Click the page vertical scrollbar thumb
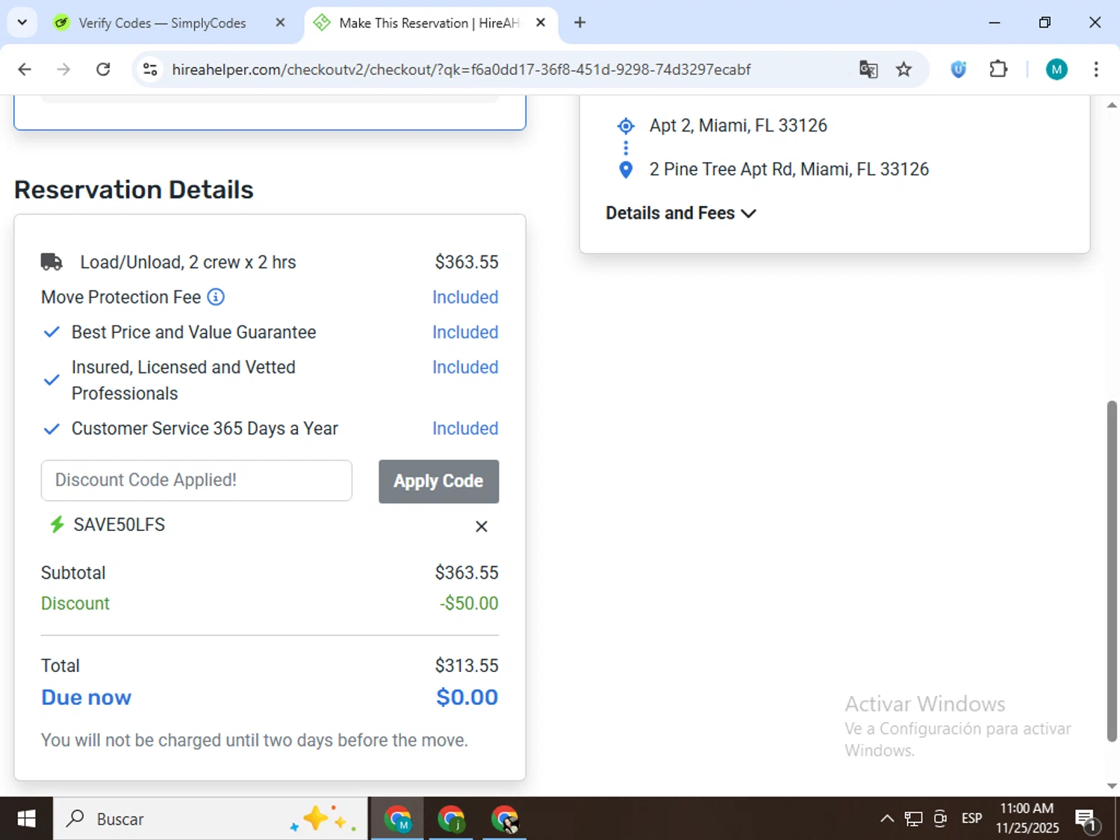The width and height of the screenshot is (1120, 840). 1112,571
